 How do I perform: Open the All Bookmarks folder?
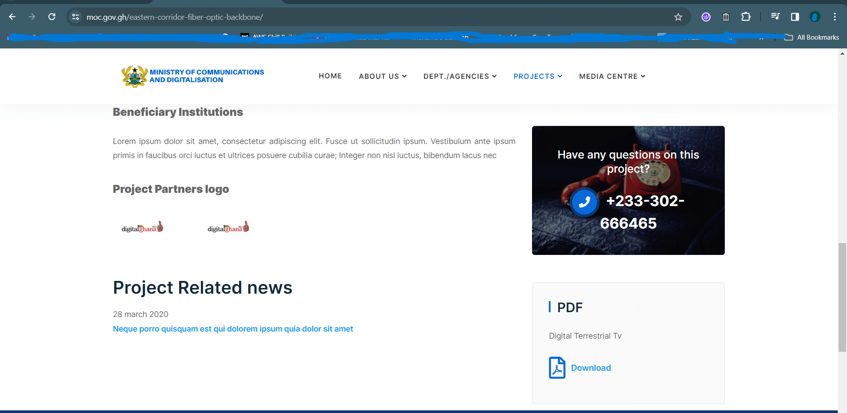pyautogui.click(x=811, y=37)
